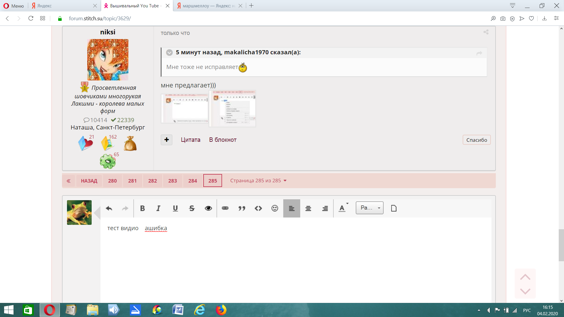Open page 282 of the topic

[152, 181]
